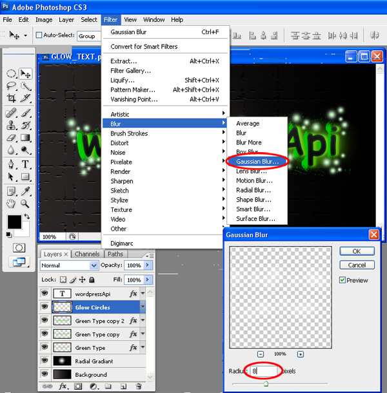Screen dimensions: 387x393
Task: Select the Magic Wand tool
Action: [x=25, y=86]
